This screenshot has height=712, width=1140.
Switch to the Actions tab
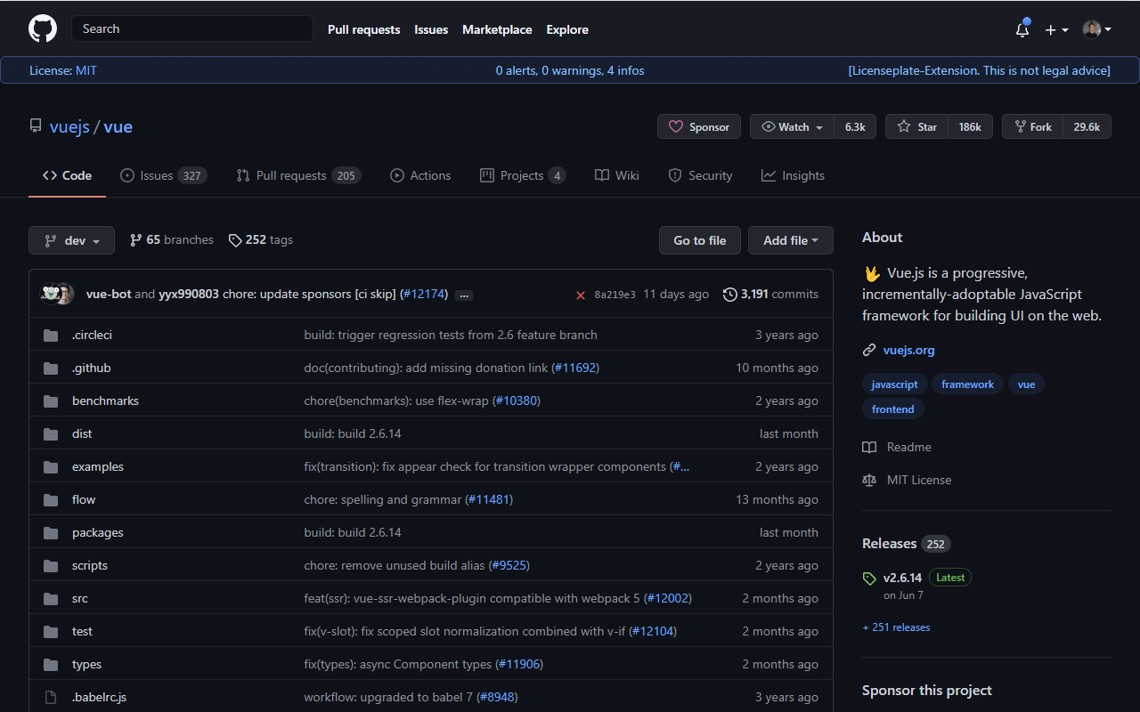point(420,175)
